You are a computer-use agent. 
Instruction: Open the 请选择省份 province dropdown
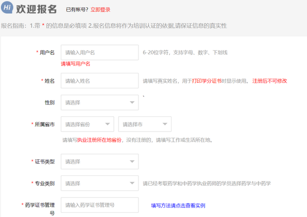click(x=87, y=124)
